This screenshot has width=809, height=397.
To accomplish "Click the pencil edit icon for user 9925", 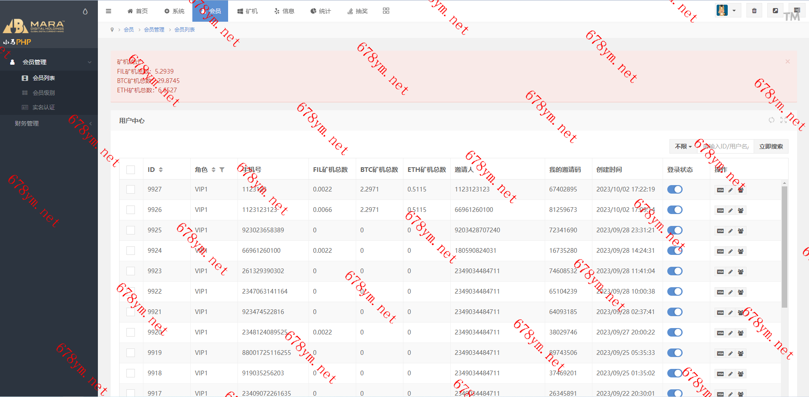I will (x=730, y=231).
